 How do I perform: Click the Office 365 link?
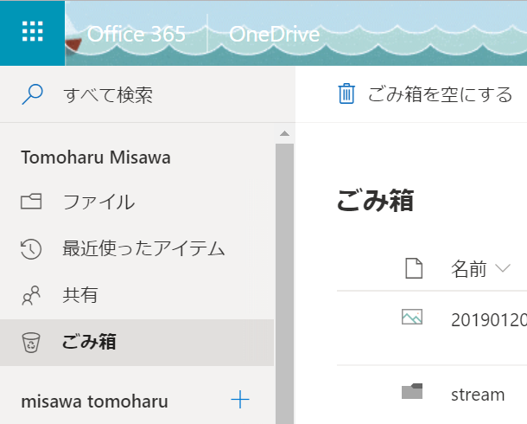click(x=137, y=34)
